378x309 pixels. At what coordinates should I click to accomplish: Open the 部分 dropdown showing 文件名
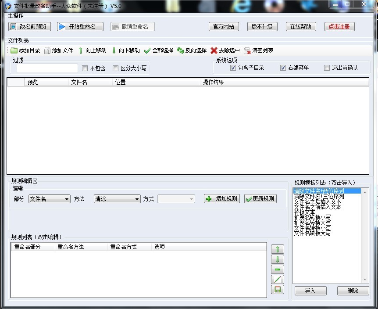click(49, 199)
